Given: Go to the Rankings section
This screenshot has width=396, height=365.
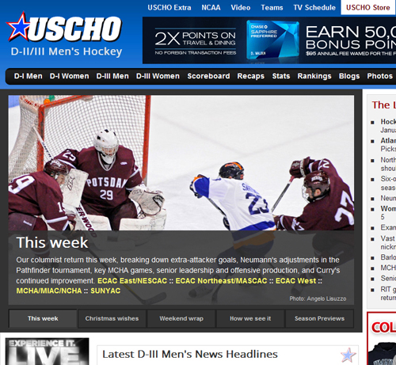Looking at the screenshot, I should pyautogui.click(x=314, y=76).
